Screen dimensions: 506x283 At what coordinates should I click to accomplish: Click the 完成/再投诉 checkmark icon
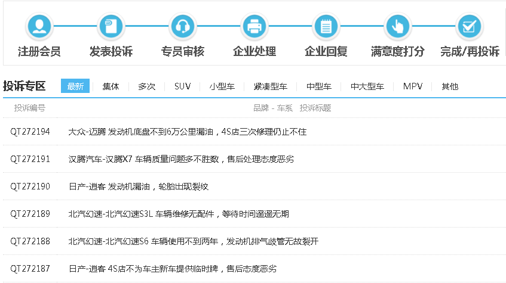pos(469,26)
